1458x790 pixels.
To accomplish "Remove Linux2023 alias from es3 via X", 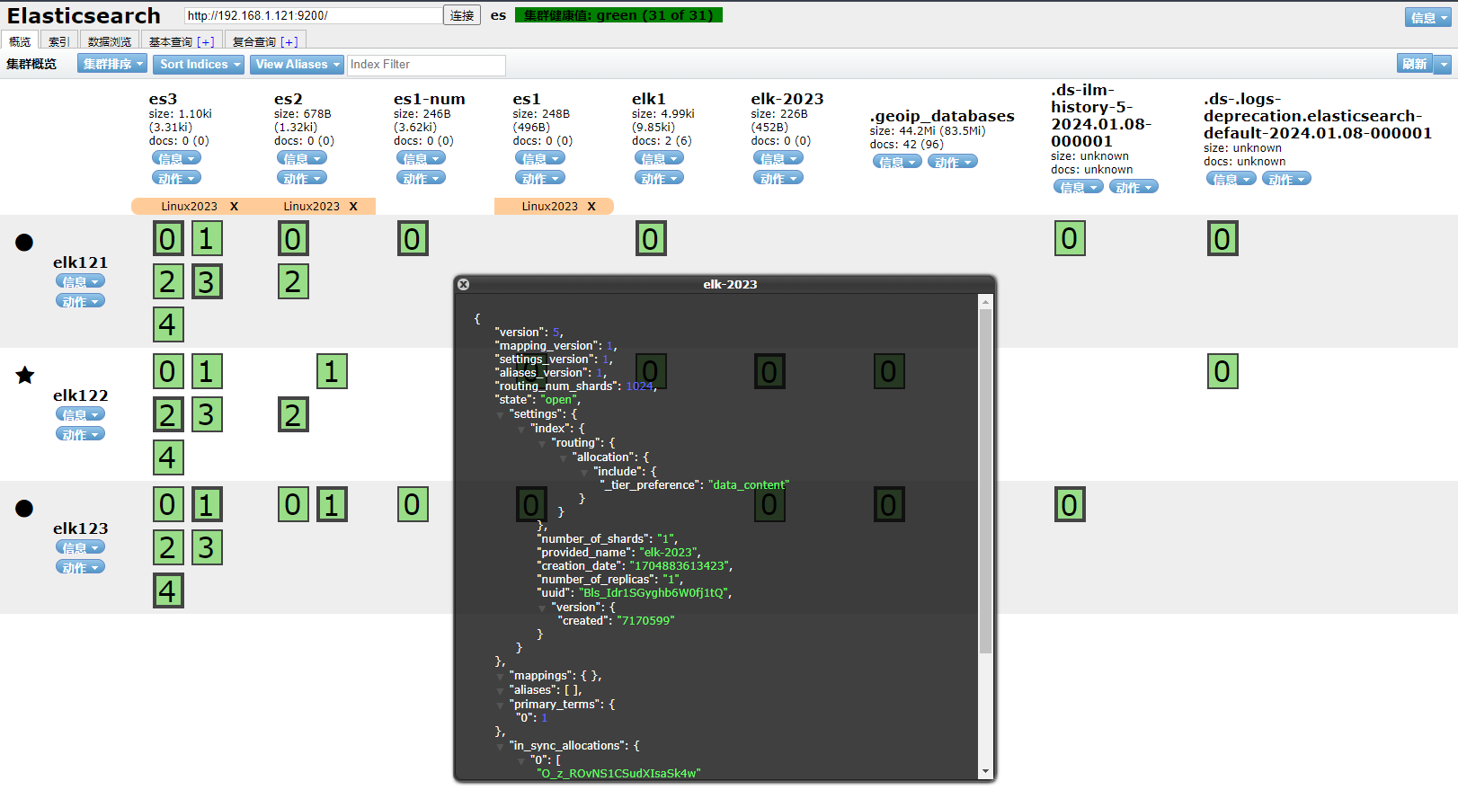I will pos(235,207).
